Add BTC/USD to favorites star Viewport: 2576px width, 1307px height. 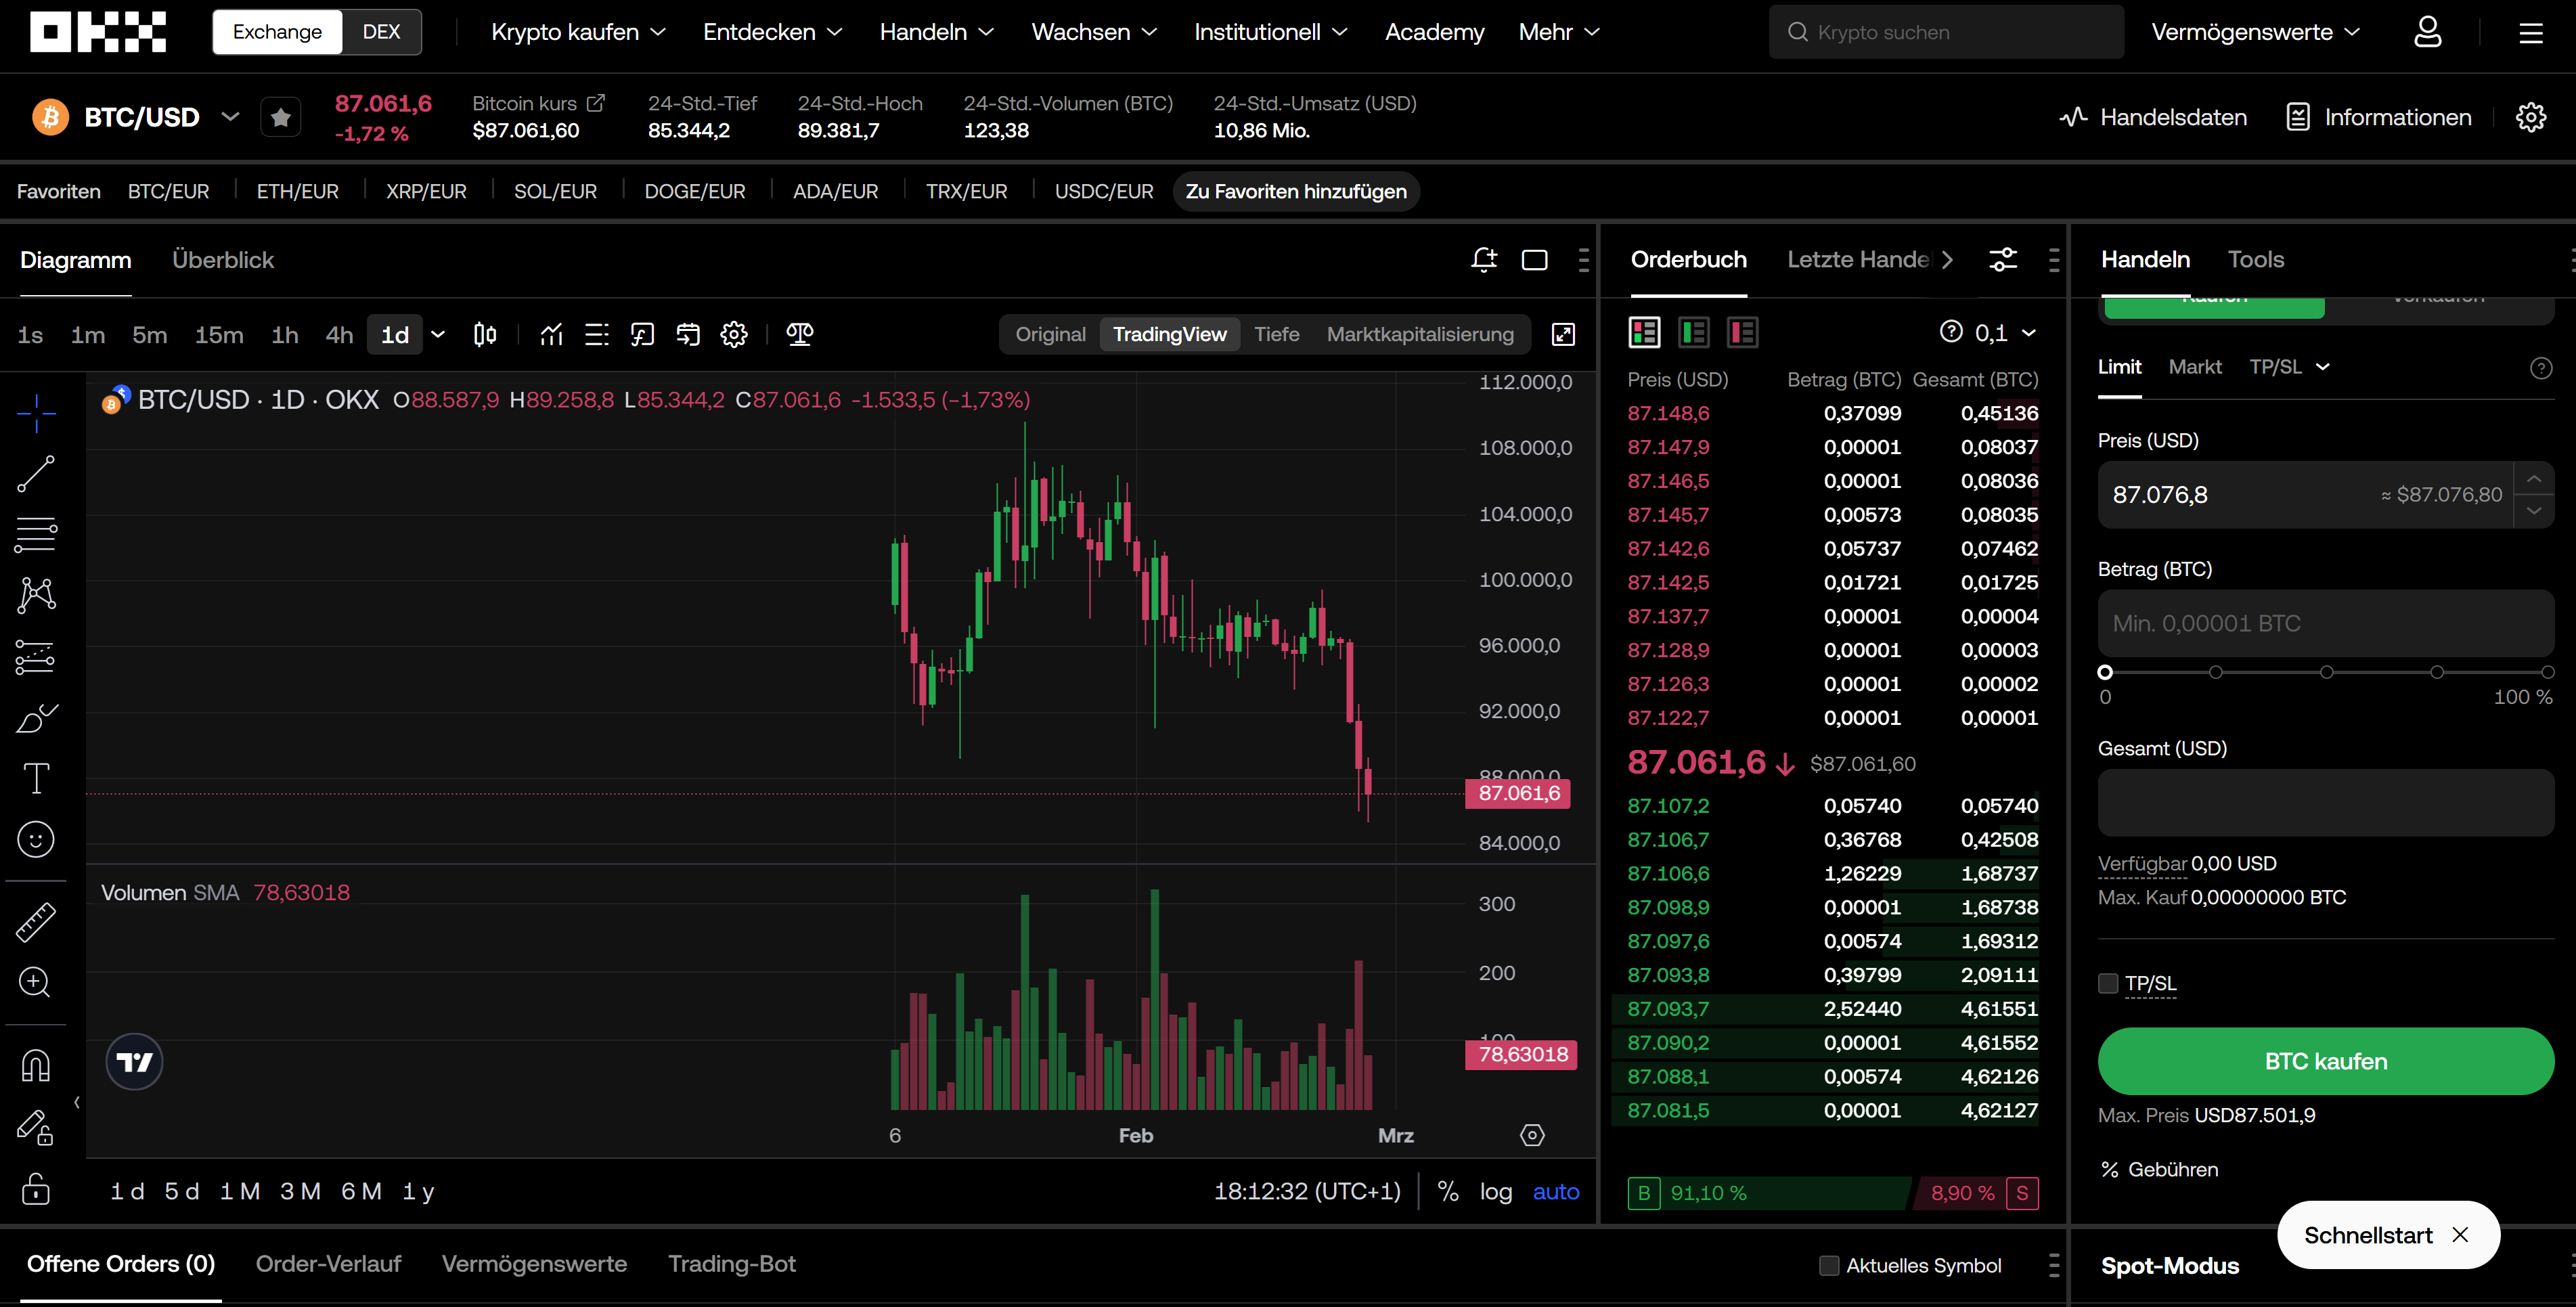281,118
